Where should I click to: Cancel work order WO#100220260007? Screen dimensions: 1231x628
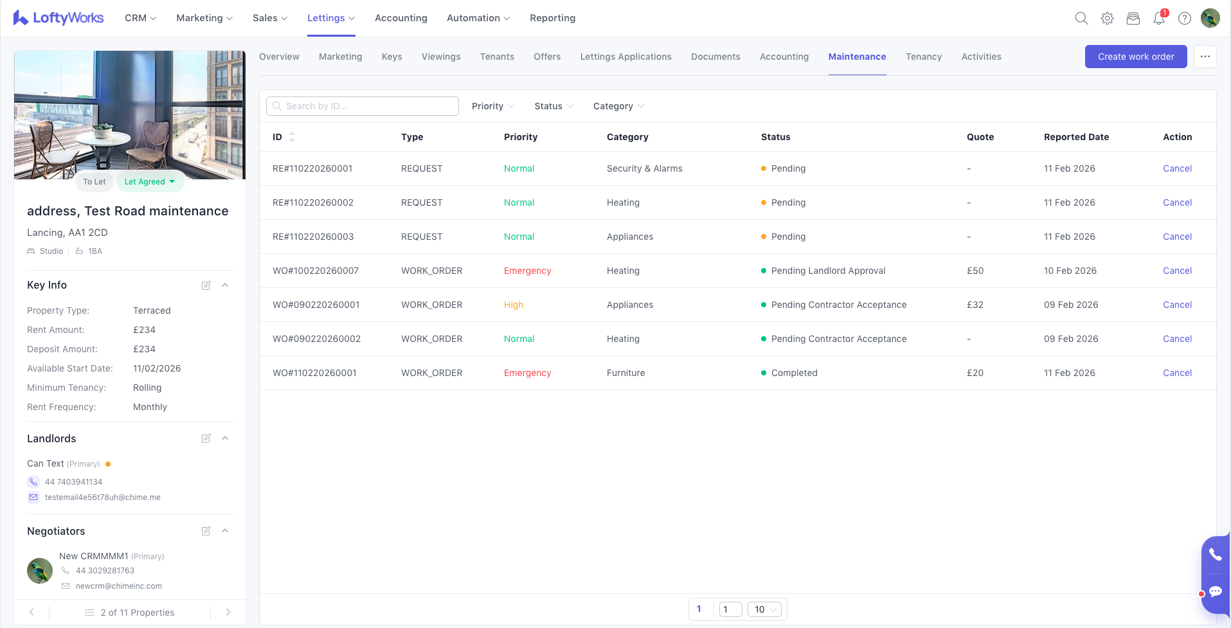click(x=1177, y=271)
